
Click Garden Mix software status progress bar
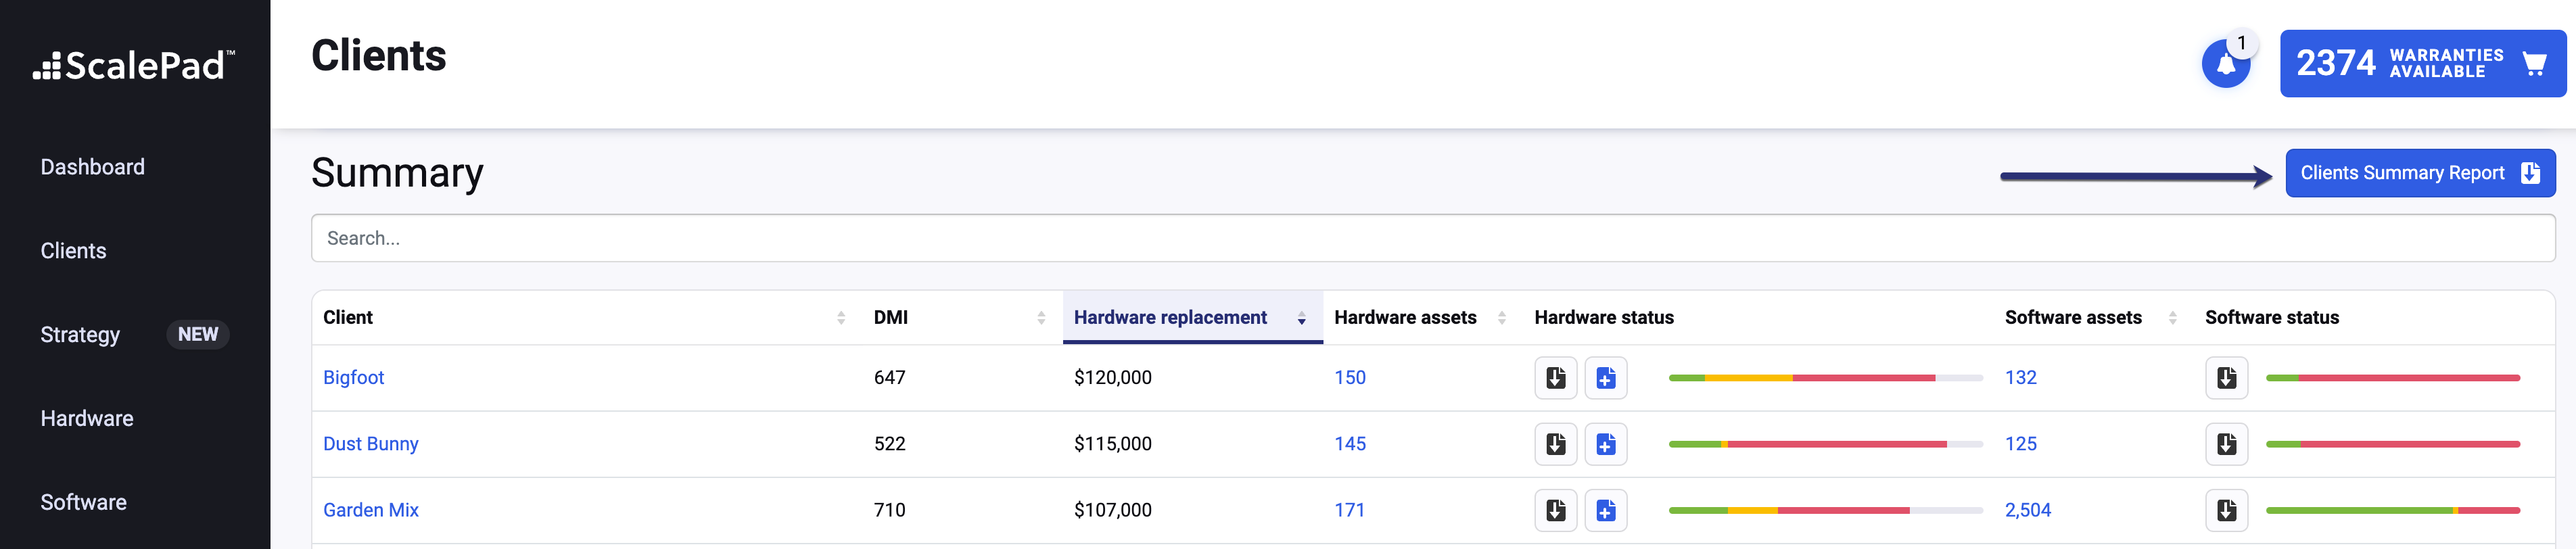click(x=2393, y=510)
